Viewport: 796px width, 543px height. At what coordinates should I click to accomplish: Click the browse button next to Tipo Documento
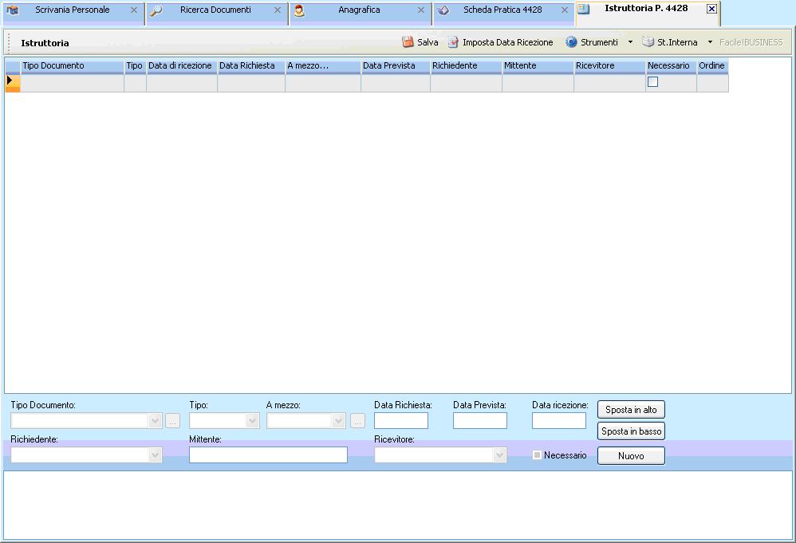172,421
